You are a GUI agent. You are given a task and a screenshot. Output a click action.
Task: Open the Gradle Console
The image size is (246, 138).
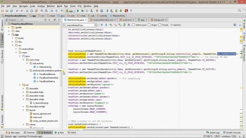pyautogui.click(x=232, y=133)
